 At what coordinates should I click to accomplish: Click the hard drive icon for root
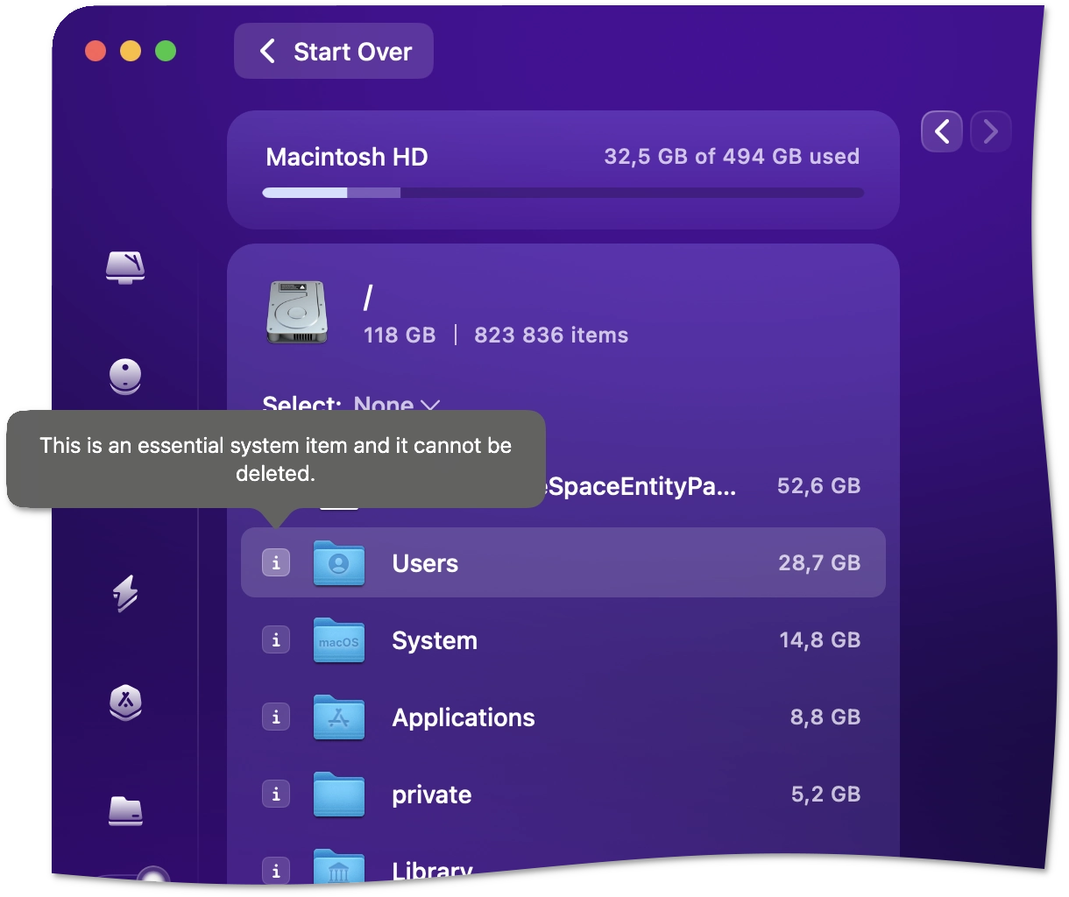(x=297, y=313)
